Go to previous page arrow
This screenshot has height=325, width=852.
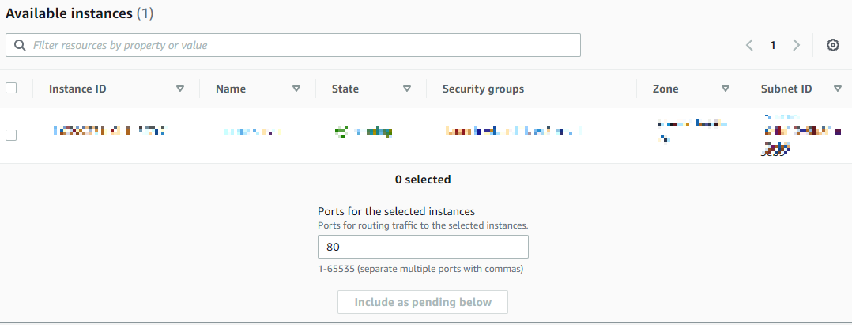point(749,45)
